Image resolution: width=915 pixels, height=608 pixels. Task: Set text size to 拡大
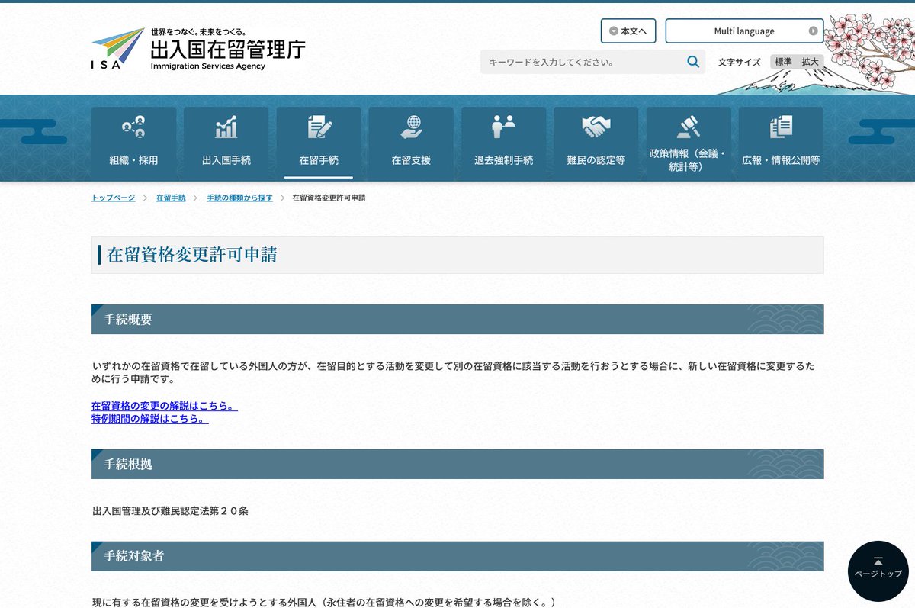click(x=810, y=62)
